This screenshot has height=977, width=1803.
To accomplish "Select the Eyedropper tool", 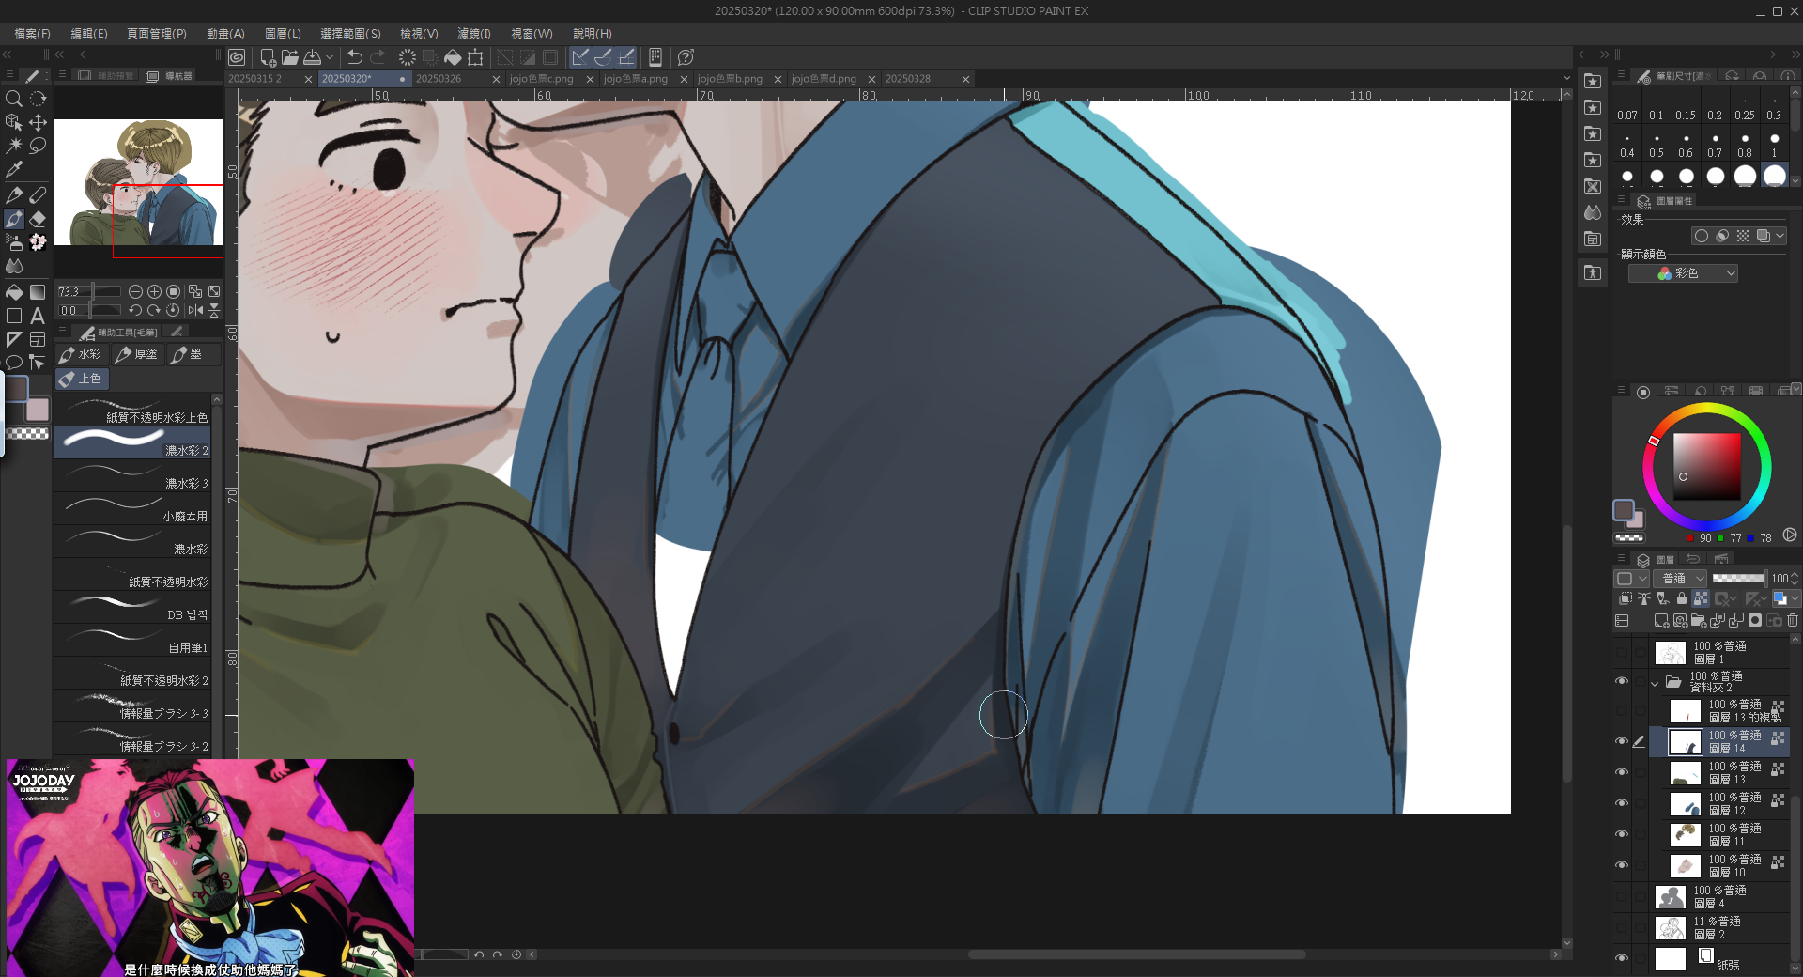I will click(x=13, y=170).
